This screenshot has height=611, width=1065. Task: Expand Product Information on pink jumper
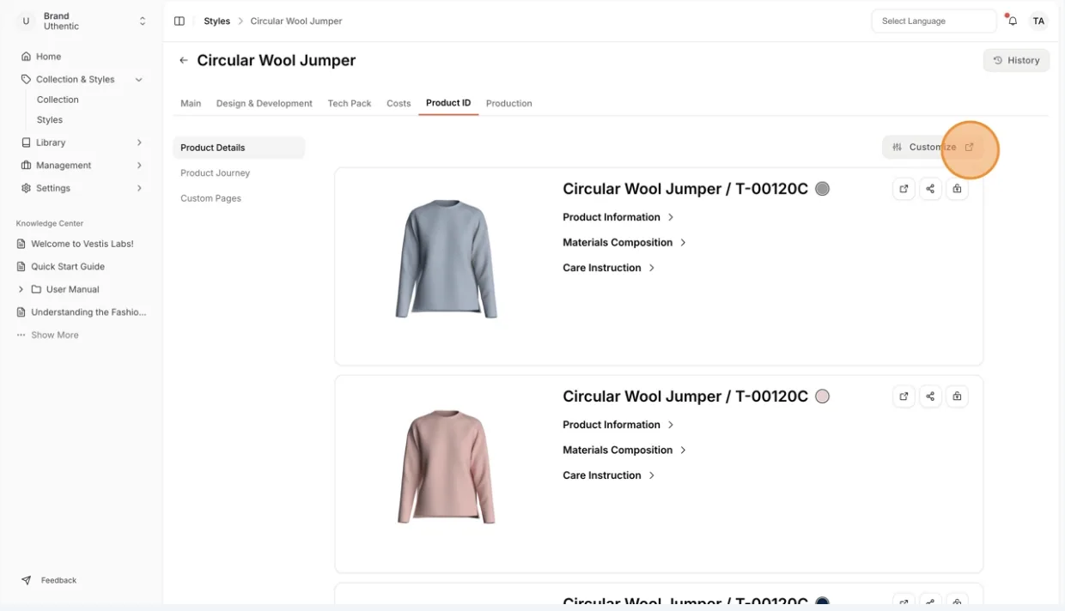[x=618, y=425]
